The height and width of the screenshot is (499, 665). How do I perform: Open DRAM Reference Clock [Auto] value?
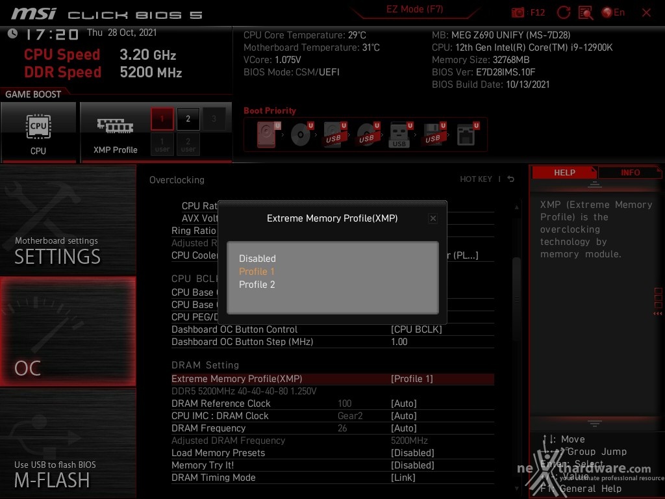pos(404,403)
